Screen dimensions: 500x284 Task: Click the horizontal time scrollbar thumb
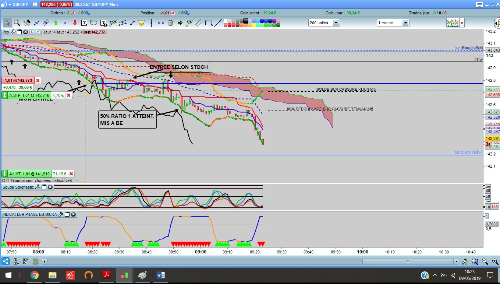[x=408, y=262]
